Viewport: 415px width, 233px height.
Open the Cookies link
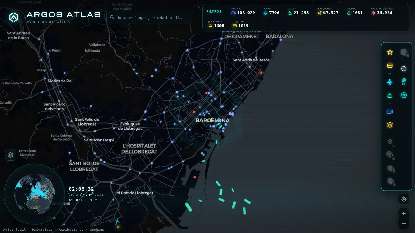[x=97, y=230]
